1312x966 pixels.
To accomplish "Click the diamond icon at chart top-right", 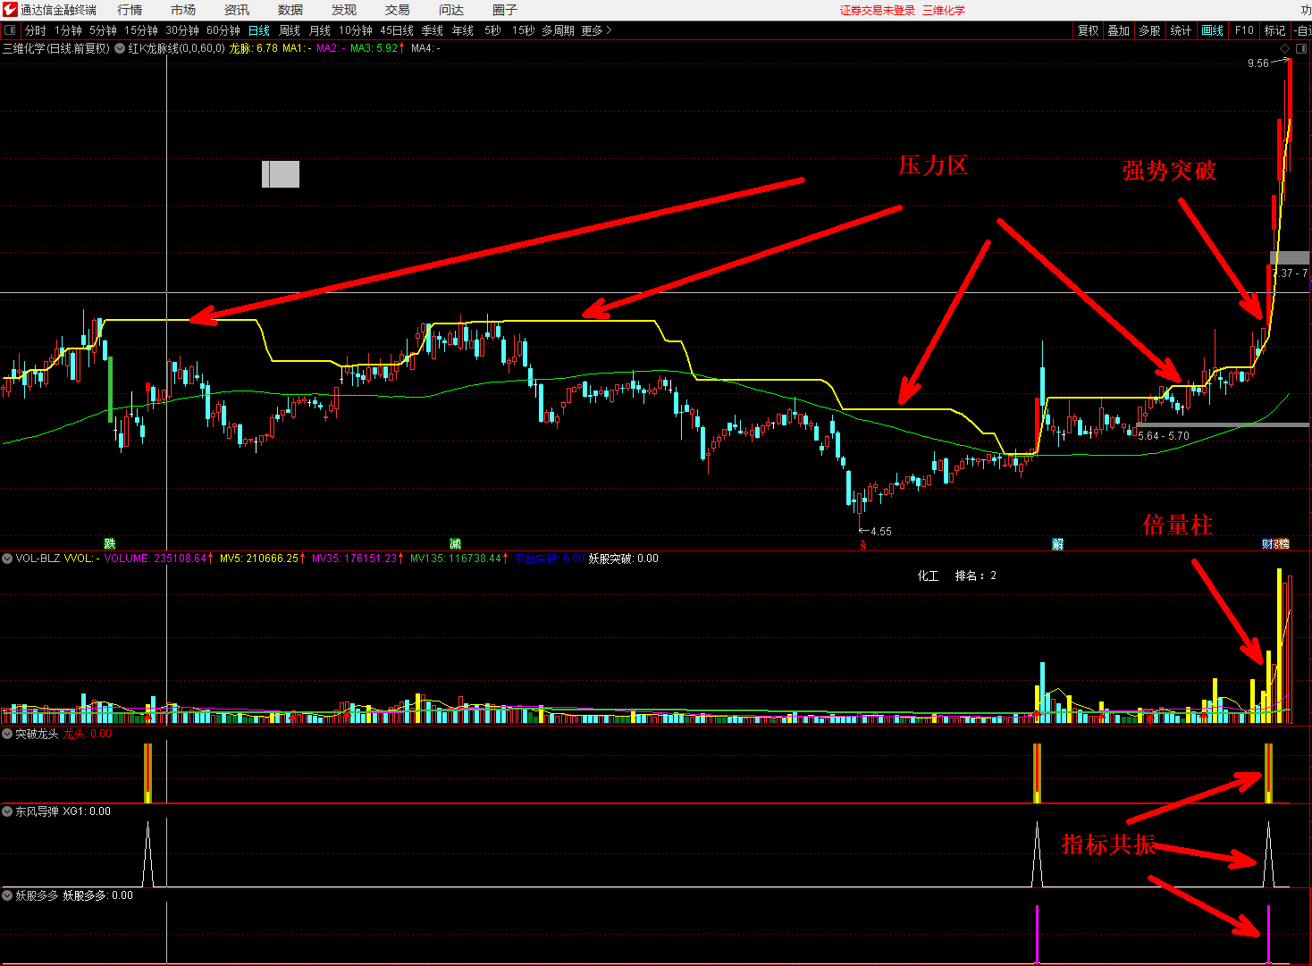I will click(1285, 48).
